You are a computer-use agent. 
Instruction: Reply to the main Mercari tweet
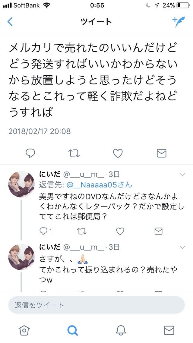pyautogui.click(x=30, y=153)
